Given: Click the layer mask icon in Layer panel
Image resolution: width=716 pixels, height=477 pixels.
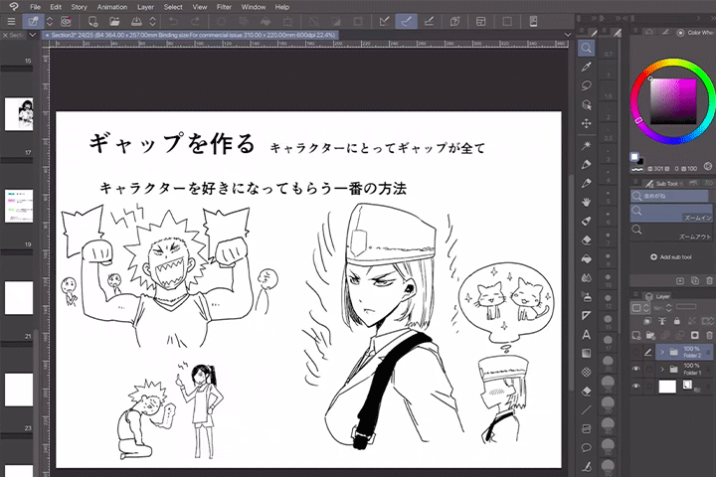Looking at the screenshot, I should [x=694, y=336].
